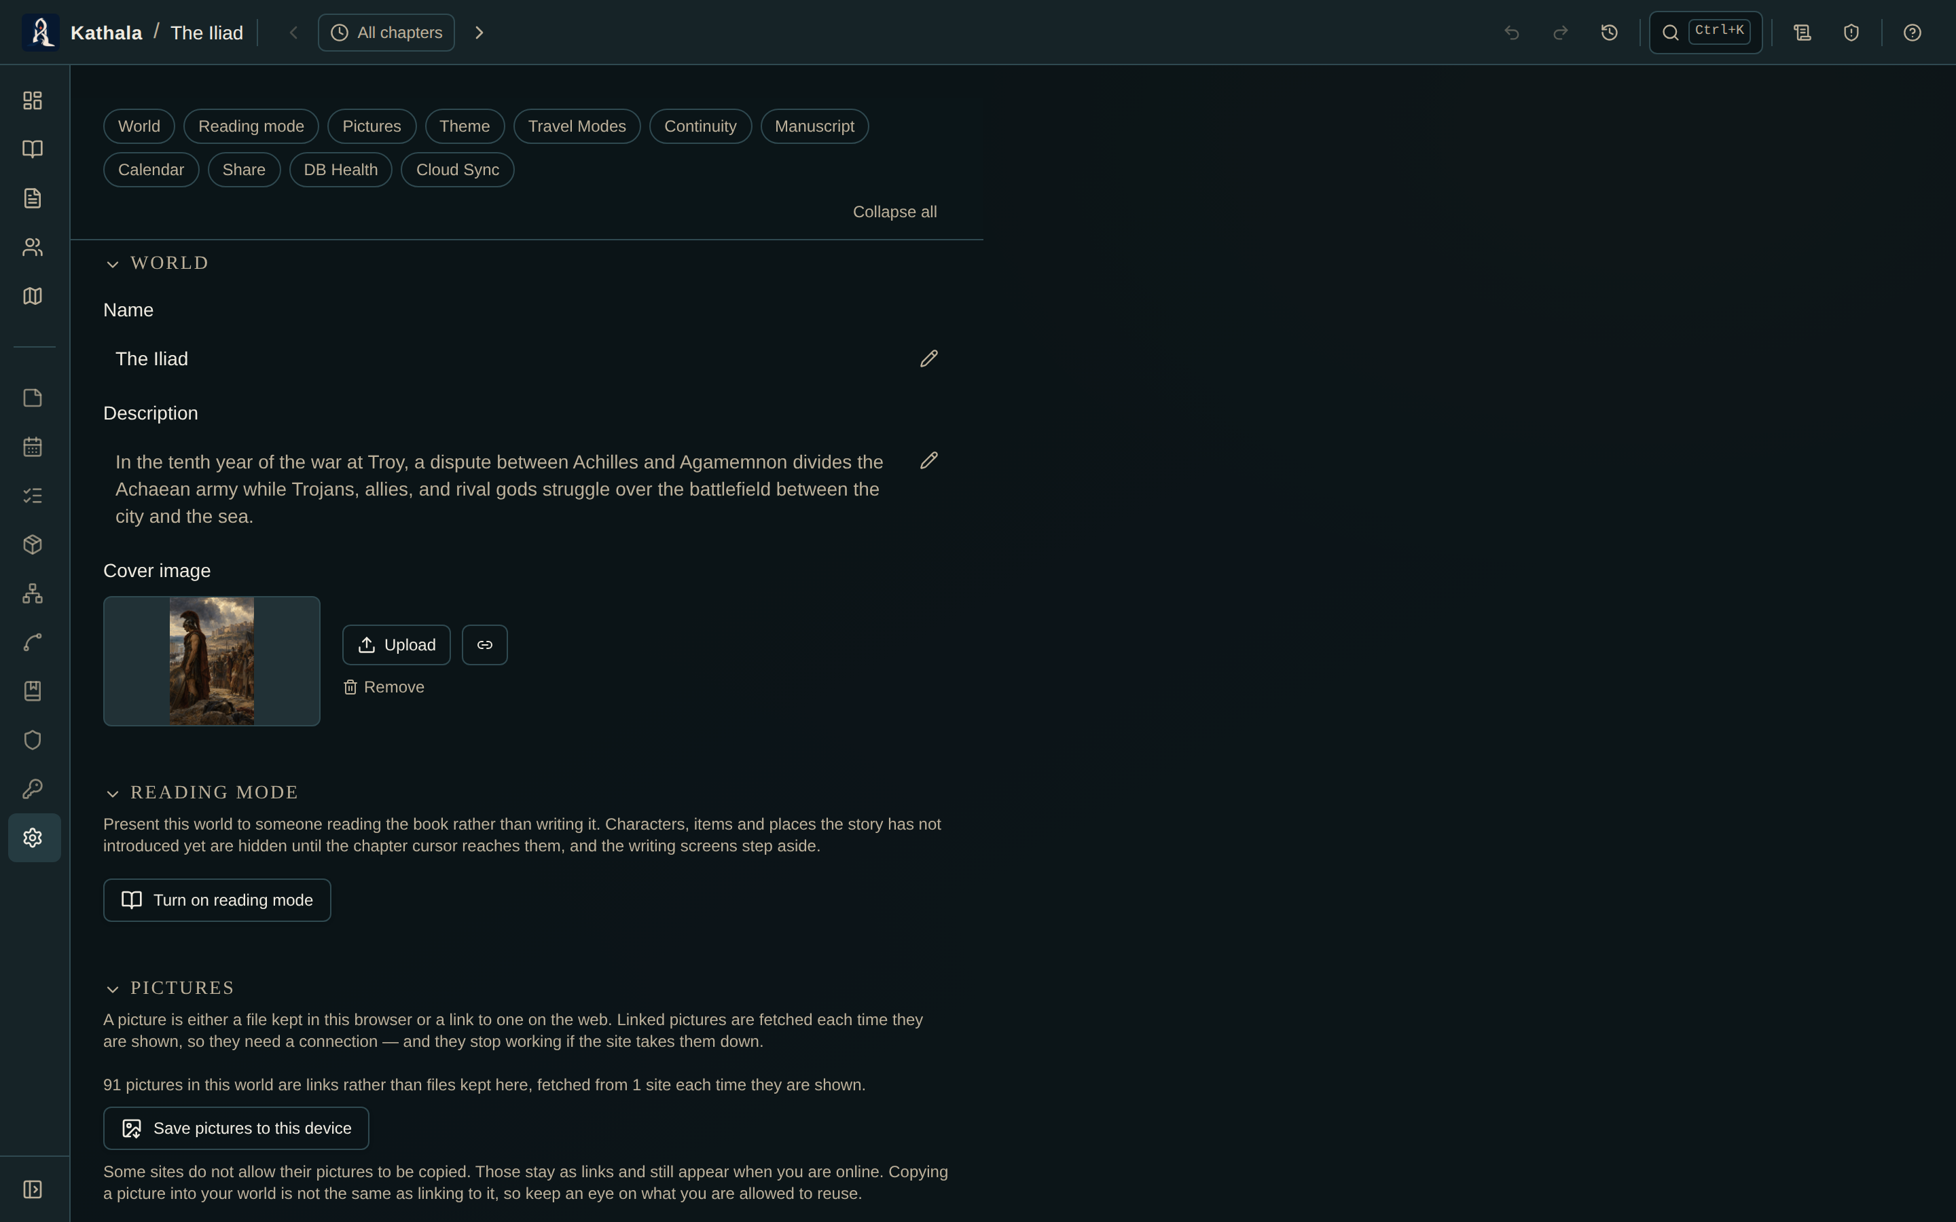Toggle the sidebar panel collapse icon
Screen dimensions: 1956x1222
click(x=33, y=1189)
